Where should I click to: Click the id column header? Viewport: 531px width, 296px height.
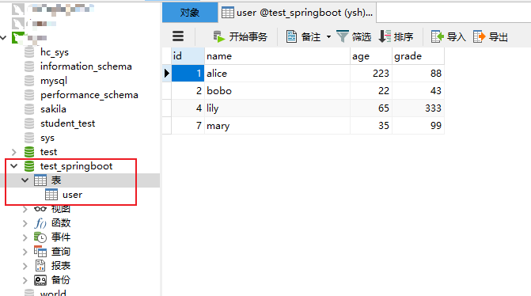pos(188,56)
